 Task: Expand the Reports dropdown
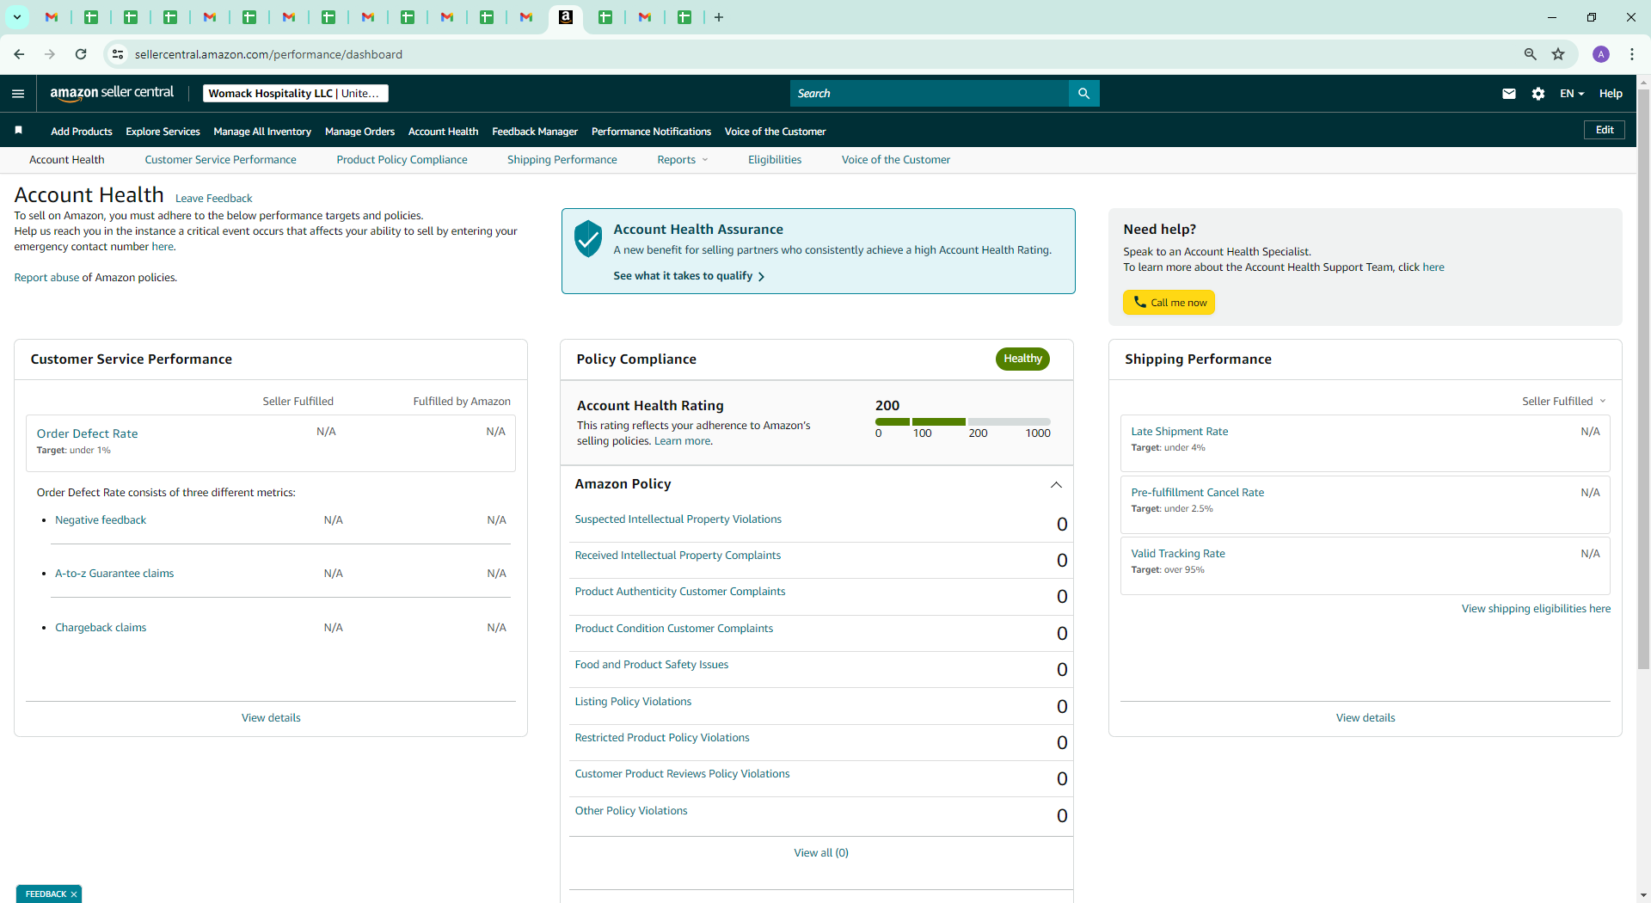pyautogui.click(x=683, y=160)
